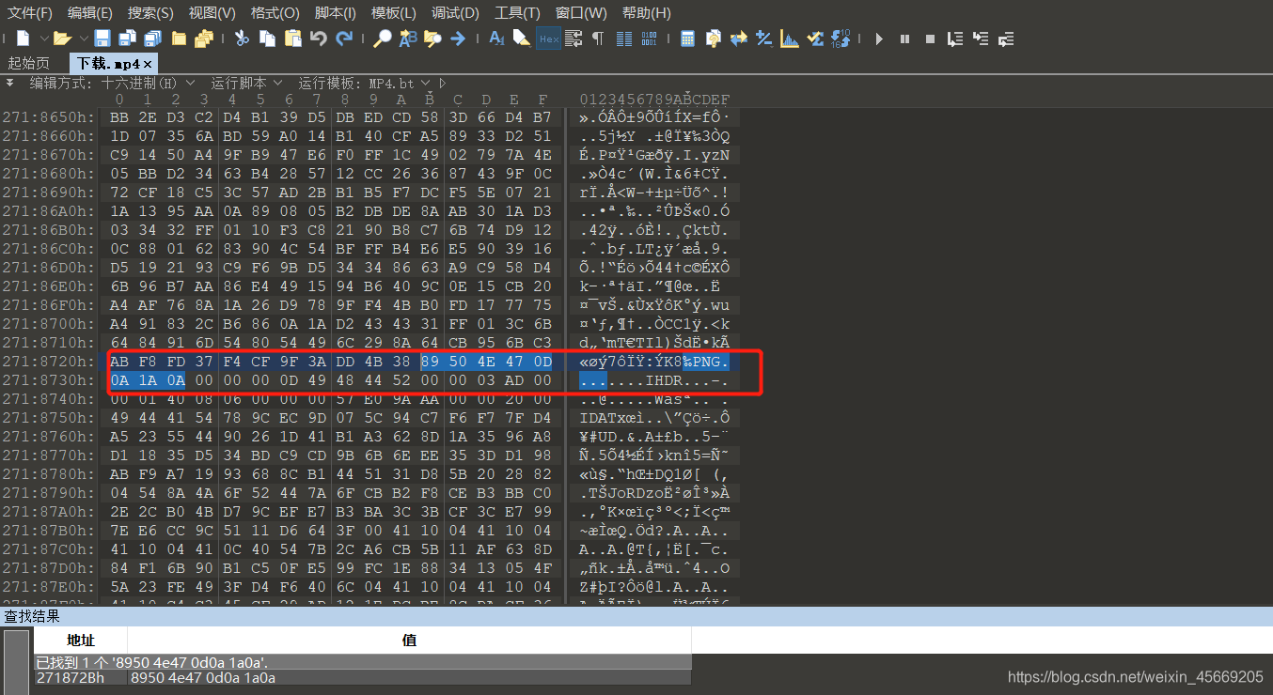
Task: Select search result row 271872Bh
Action: (x=362, y=677)
